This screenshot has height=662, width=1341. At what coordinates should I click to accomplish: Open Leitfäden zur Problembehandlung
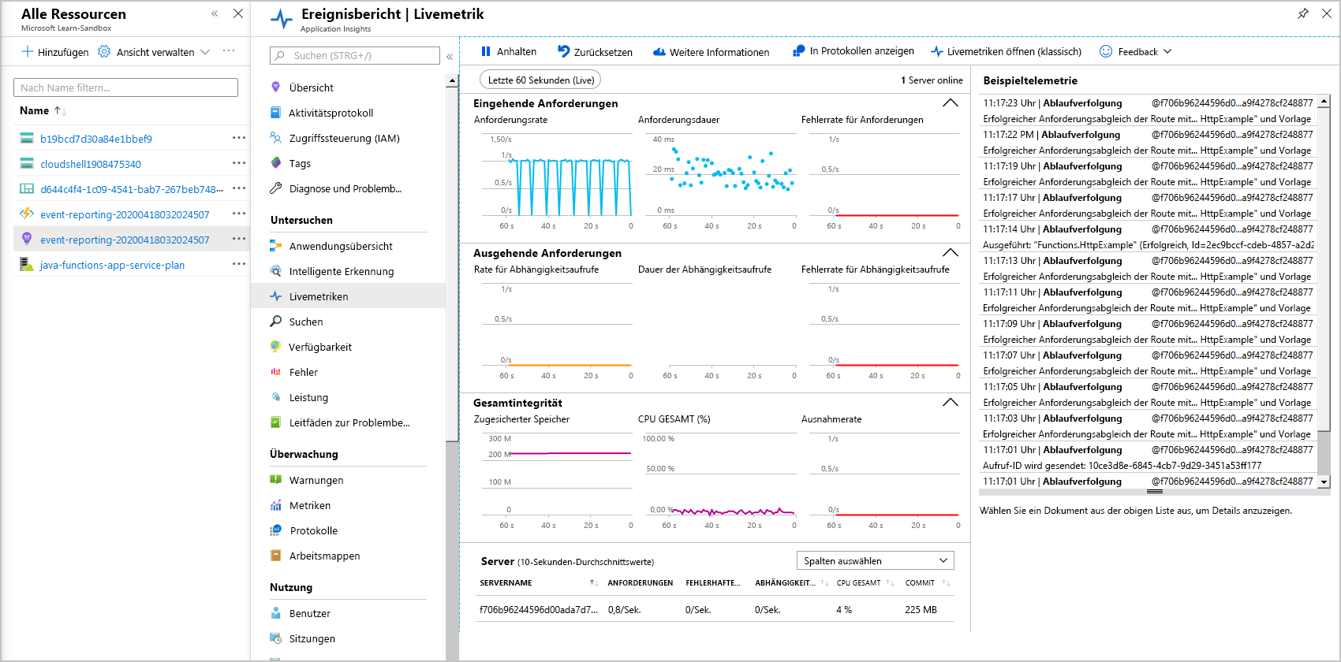[349, 422]
